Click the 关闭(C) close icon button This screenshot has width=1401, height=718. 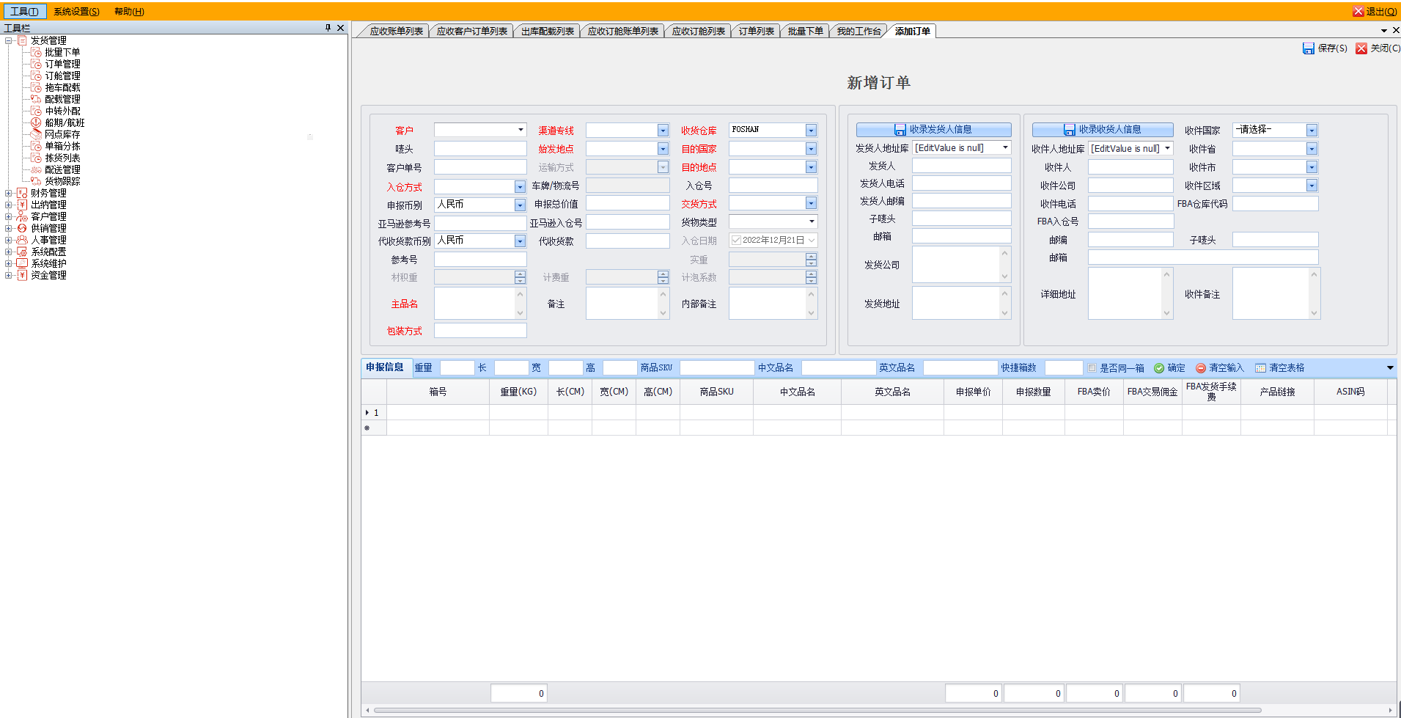1361,48
